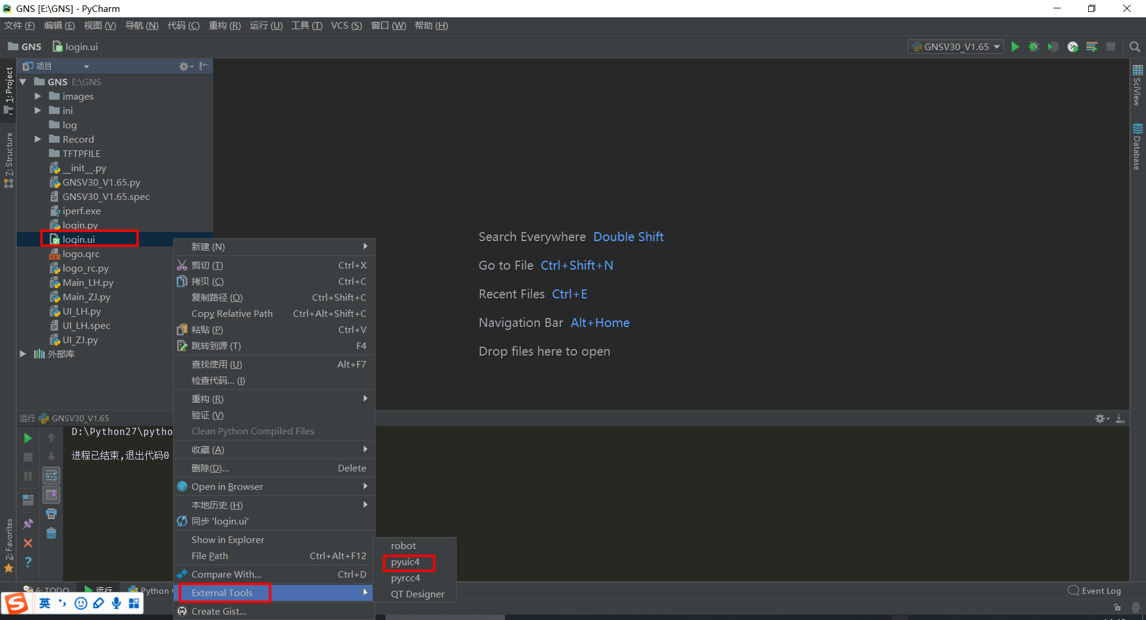
Task: Pin the run tab with the pin icon
Action: coord(27,523)
